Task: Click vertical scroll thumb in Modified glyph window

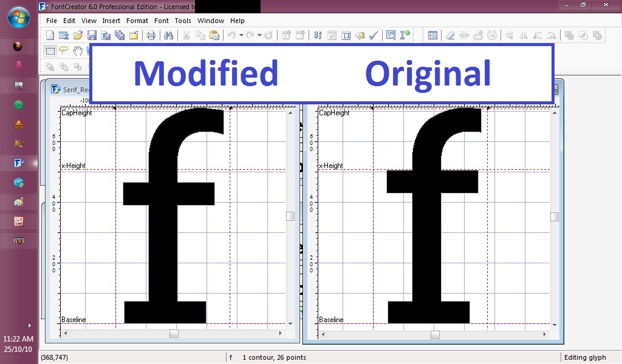Action: (290, 216)
